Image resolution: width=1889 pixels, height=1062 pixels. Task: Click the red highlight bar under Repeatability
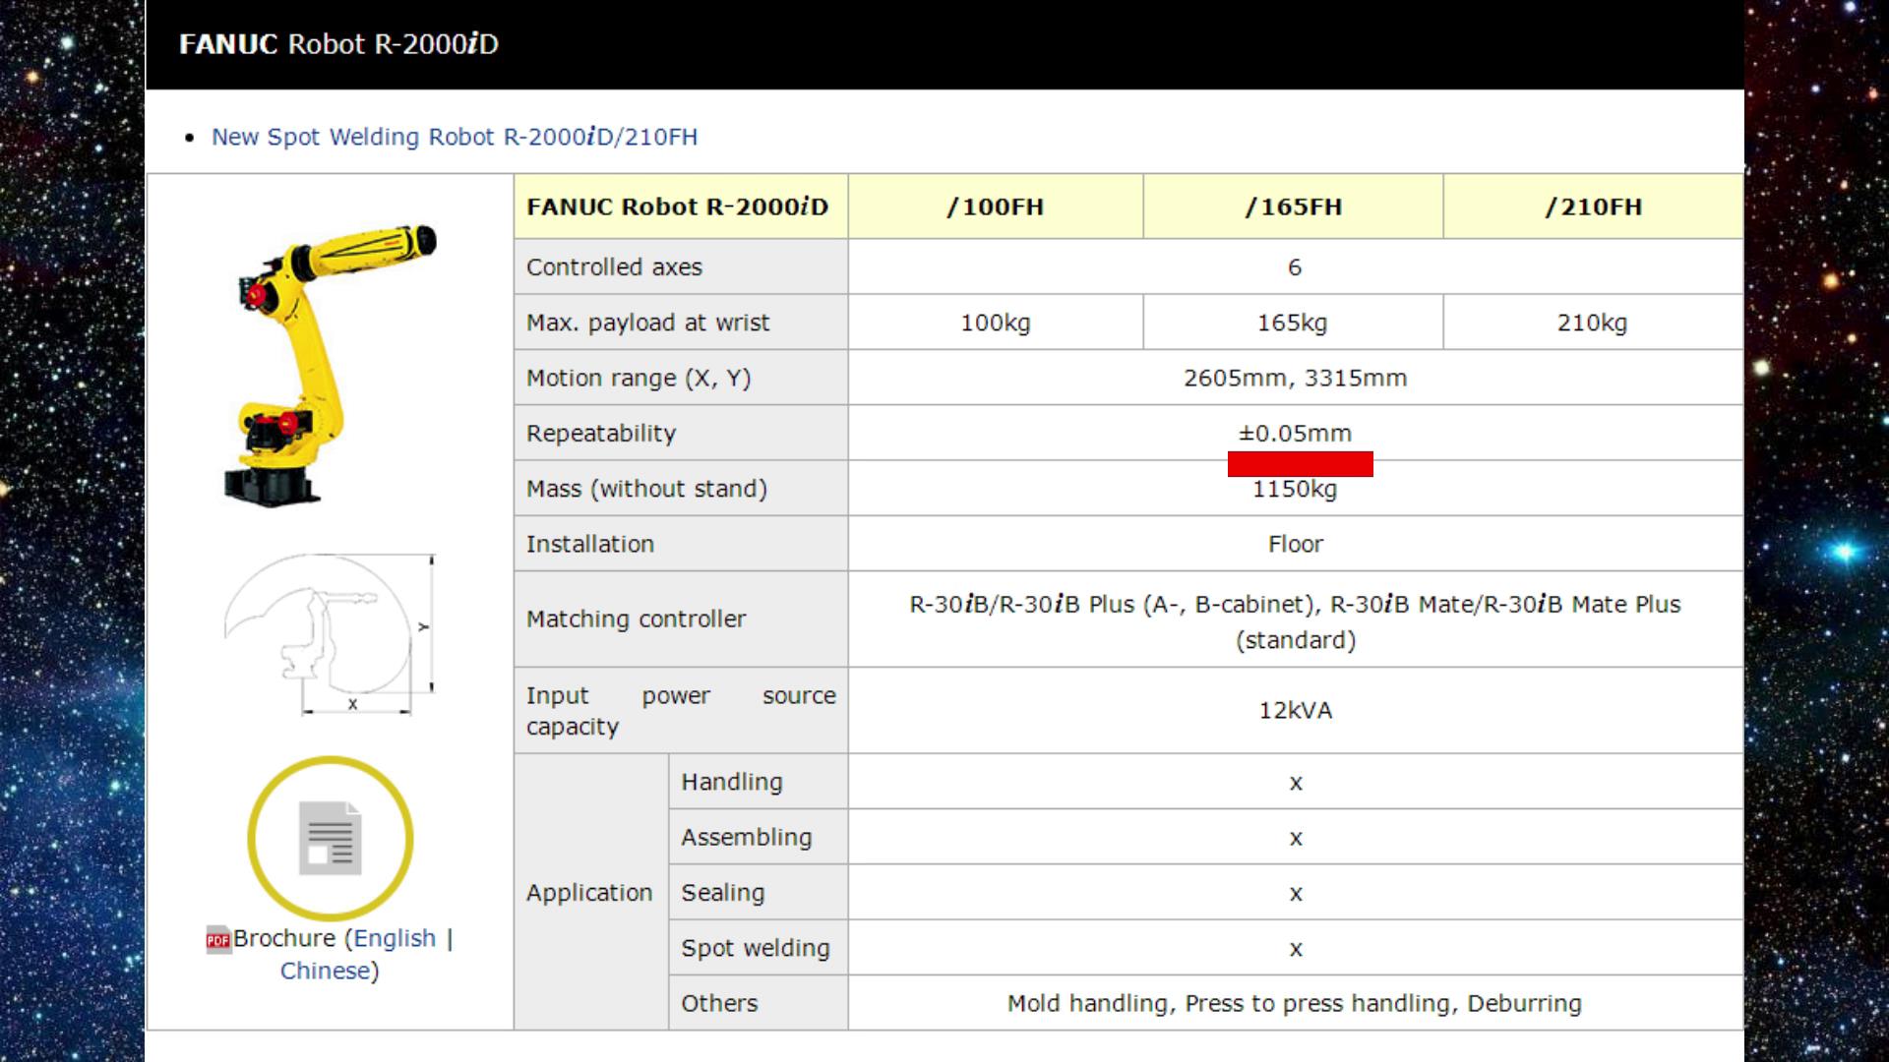[1300, 464]
